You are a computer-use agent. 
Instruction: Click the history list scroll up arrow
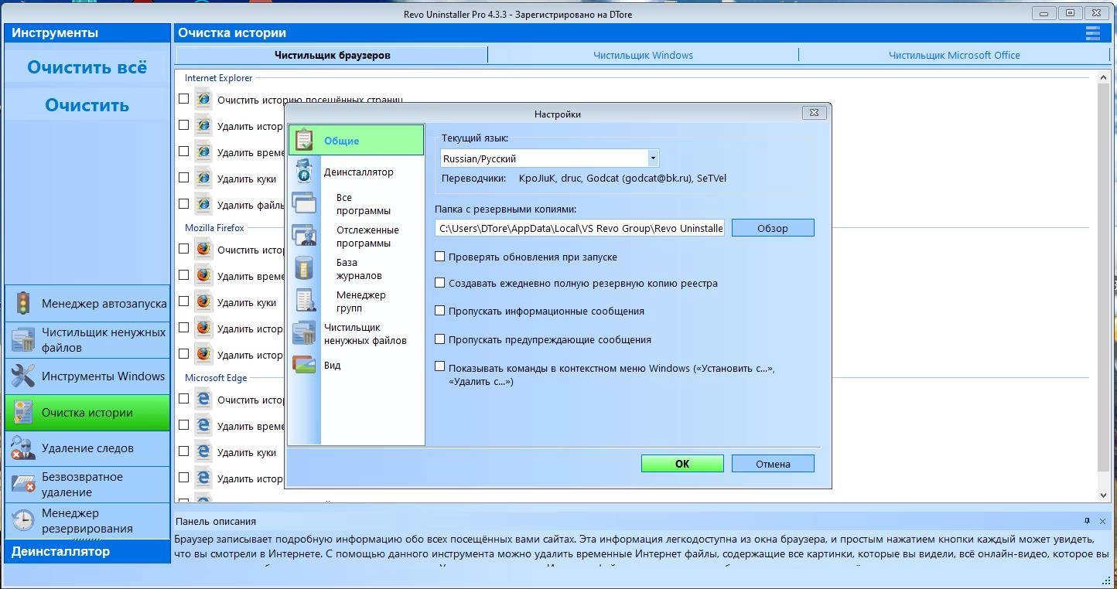(1104, 77)
